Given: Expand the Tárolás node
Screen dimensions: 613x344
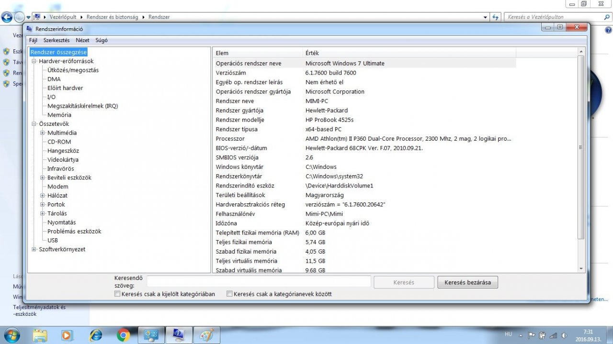Looking at the screenshot, I should (43, 213).
